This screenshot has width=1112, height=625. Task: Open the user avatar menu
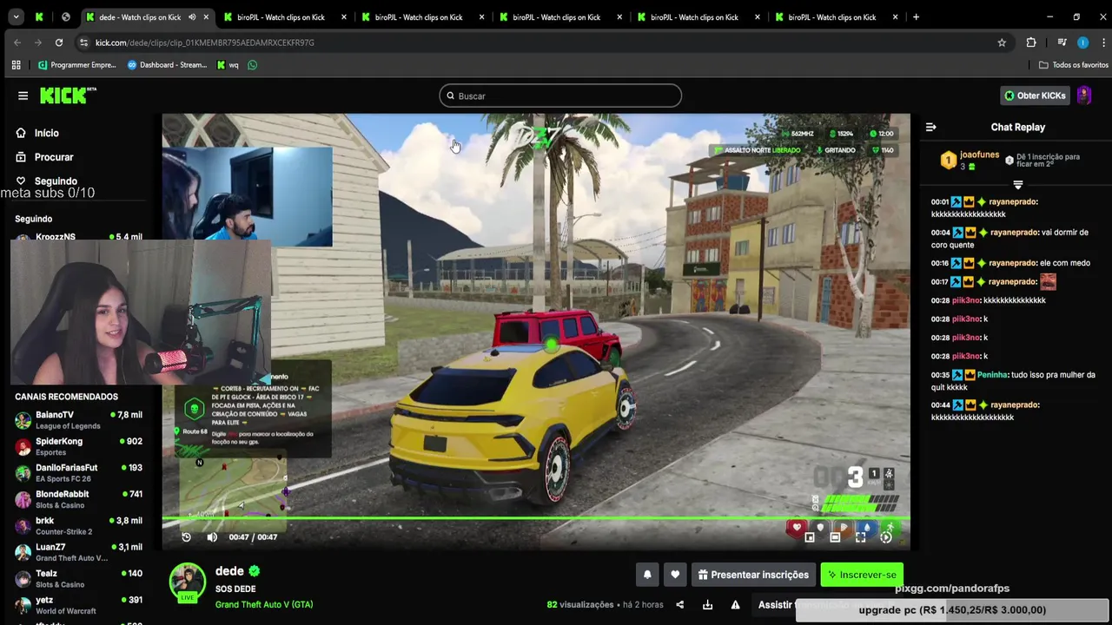[x=1084, y=95]
